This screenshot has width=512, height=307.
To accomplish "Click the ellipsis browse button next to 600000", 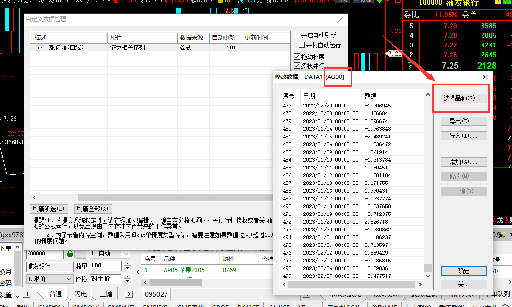I will coord(81,253).
